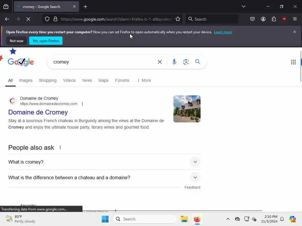
Task: Stop loading the page
Action: (28, 19)
